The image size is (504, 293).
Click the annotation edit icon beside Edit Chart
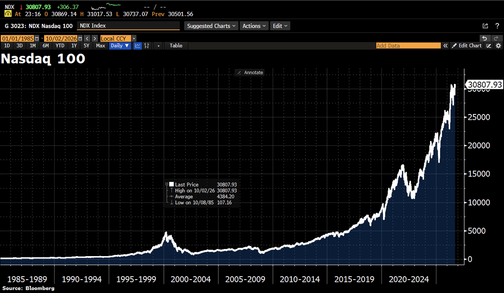tap(488, 46)
